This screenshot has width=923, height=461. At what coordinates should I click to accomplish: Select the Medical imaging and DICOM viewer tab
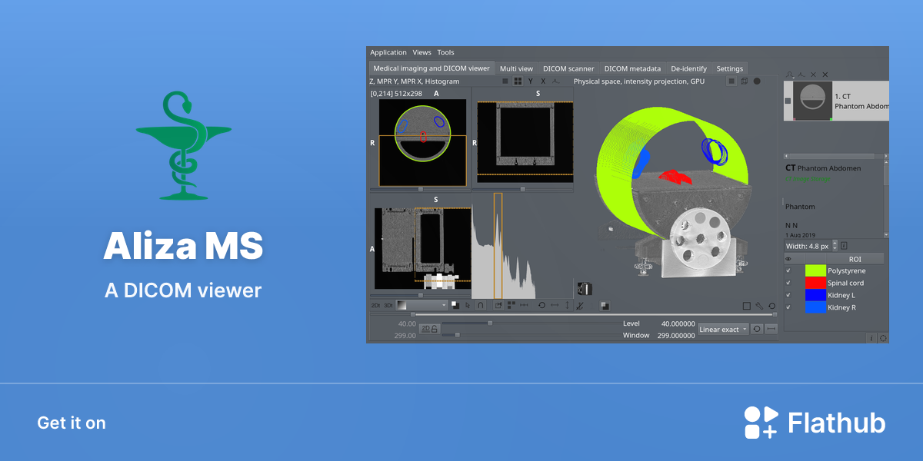(432, 68)
